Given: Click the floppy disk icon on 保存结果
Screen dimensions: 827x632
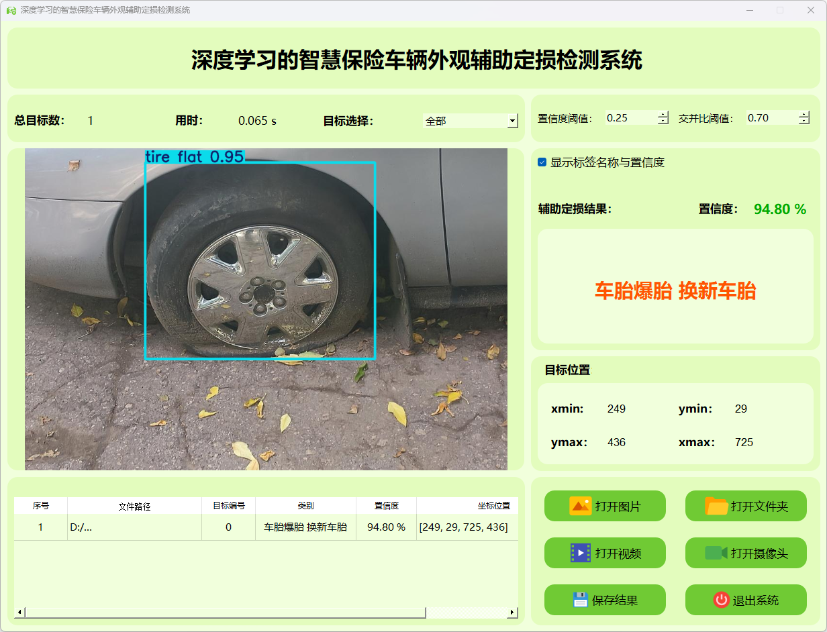Looking at the screenshot, I should 580,600.
